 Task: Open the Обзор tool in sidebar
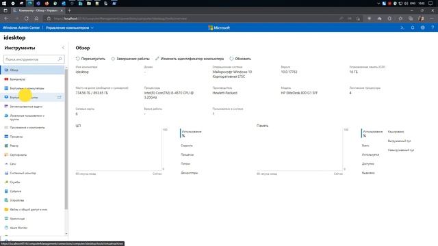pos(32,70)
